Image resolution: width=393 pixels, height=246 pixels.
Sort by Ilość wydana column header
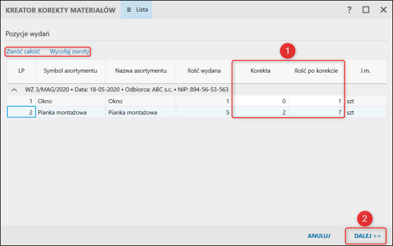(x=204, y=71)
